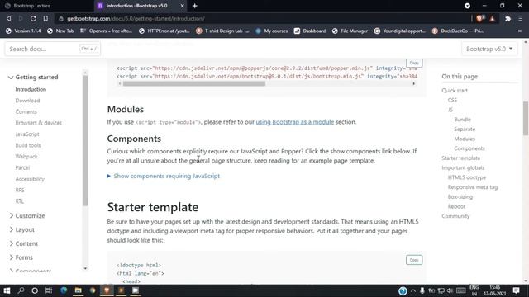Open the My courses bookmark
This screenshot has height=297, width=529.
[x=272, y=31]
